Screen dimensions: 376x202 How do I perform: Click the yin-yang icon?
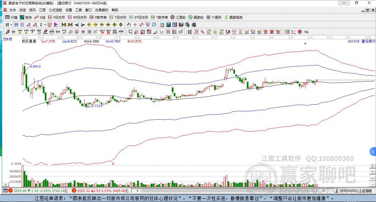[x=300, y=32]
